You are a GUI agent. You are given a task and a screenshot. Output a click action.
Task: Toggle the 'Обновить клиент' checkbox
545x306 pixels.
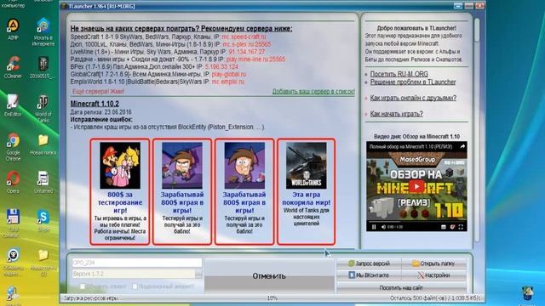83,286
